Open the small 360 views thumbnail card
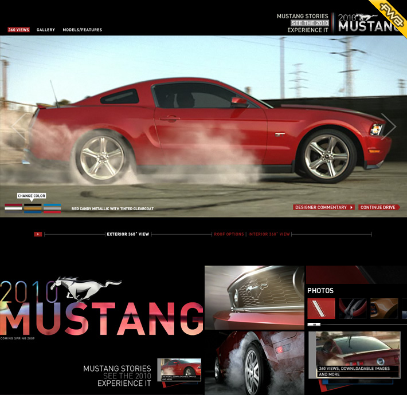The height and width of the screenshot is (395, 407). click(179, 370)
